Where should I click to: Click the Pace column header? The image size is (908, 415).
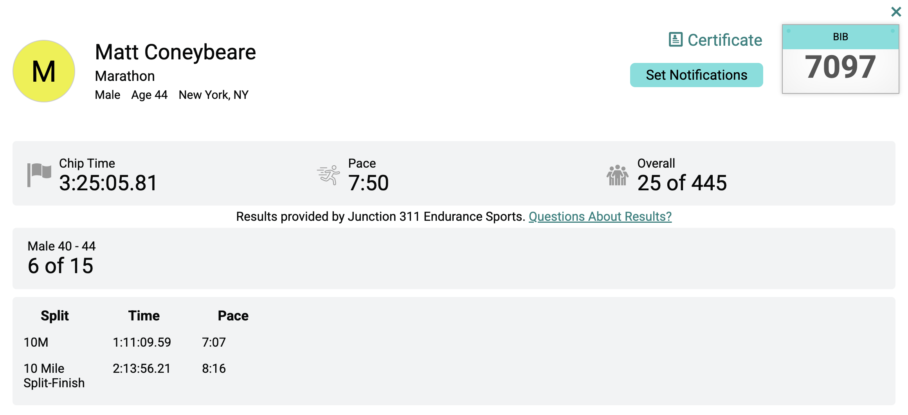click(x=233, y=315)
